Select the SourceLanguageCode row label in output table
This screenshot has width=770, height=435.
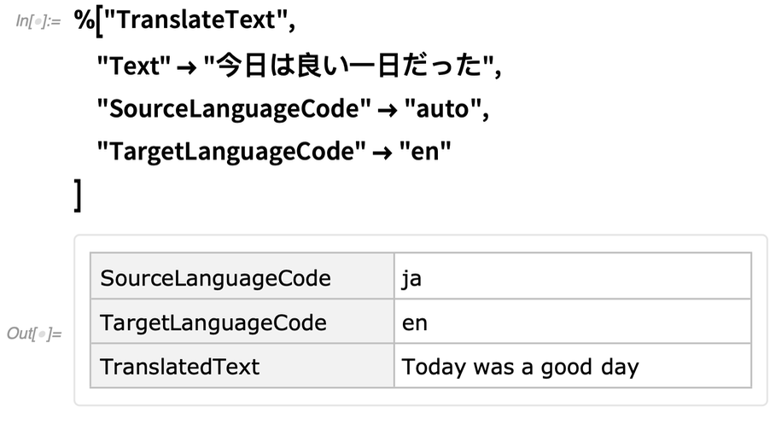coord(215,278)
